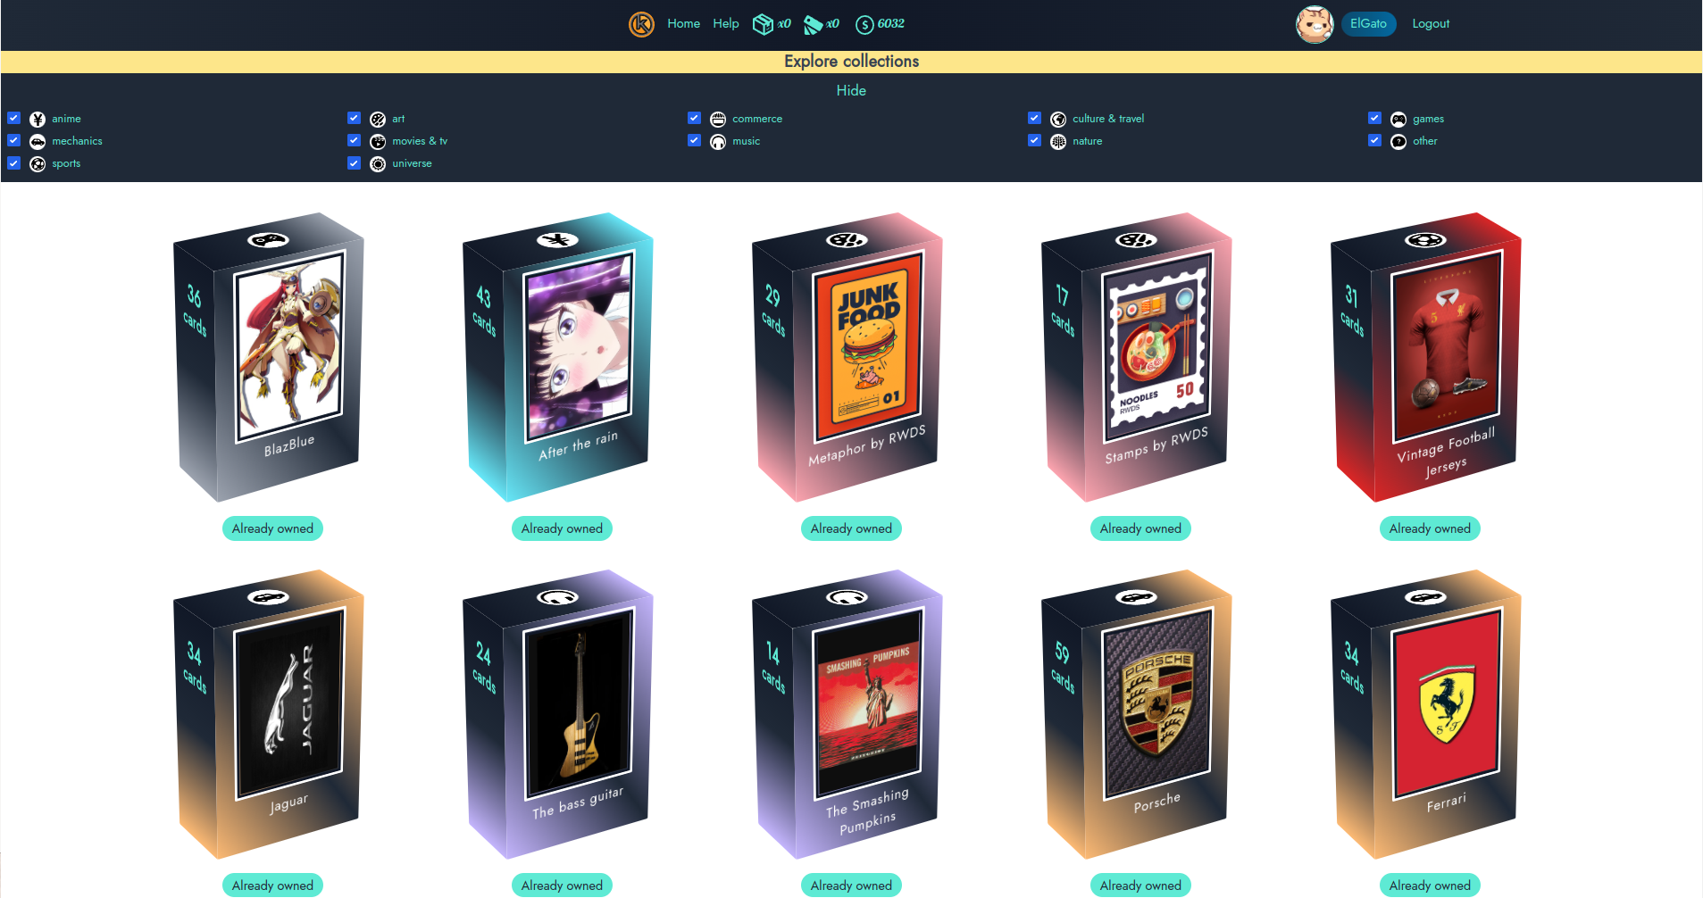The width and height of the screenshot is (1703, 898).
Task: Click the car icon atop Porsche box
Action: pyautogui.click(x=1136, y=597)
